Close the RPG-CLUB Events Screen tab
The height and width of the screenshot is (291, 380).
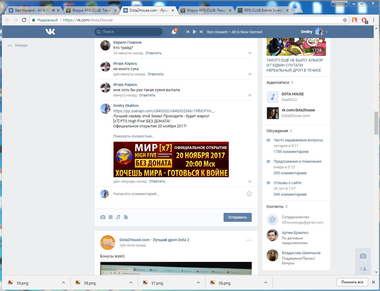[287, 10]
